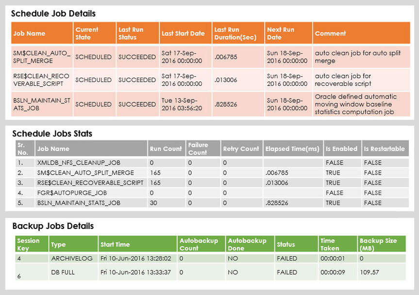Click the 'Retry Count' column header
The image size is (419, 295).
click(241, 148)
